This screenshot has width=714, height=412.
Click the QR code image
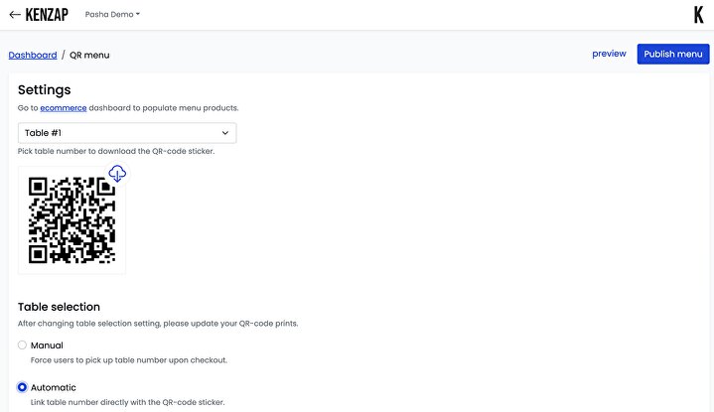coord(71,220)
